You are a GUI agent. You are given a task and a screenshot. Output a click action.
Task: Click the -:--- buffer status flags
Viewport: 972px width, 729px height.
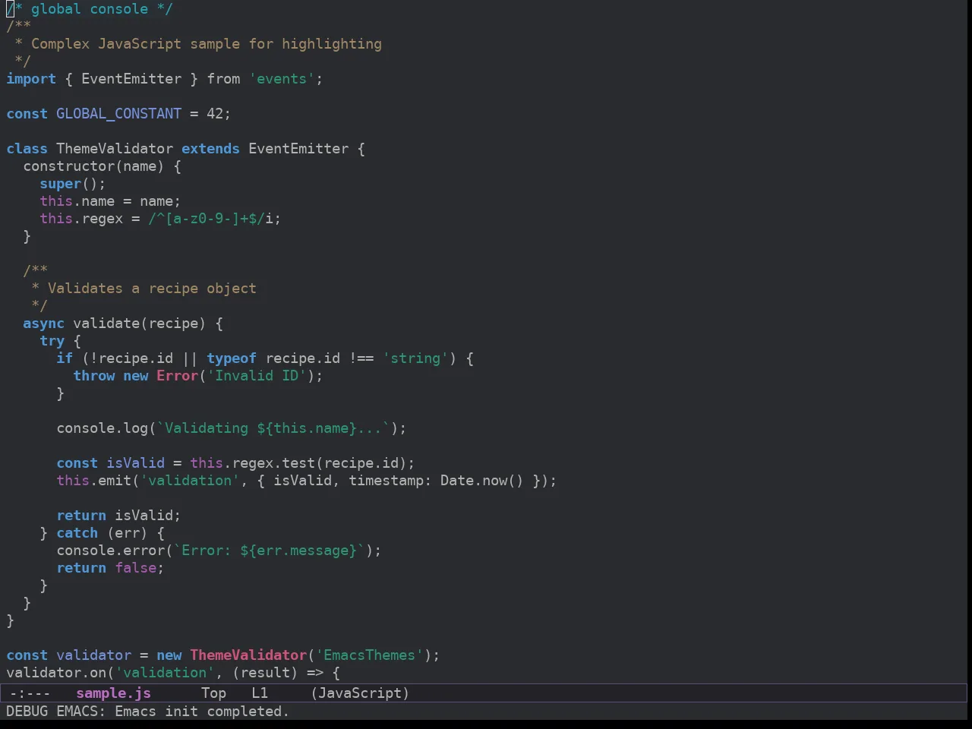coord(30,693)
